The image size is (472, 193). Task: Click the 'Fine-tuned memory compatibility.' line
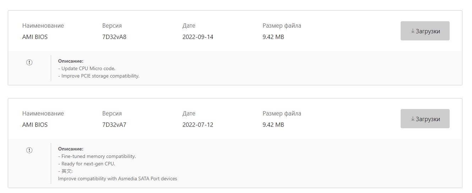[97, 156]
